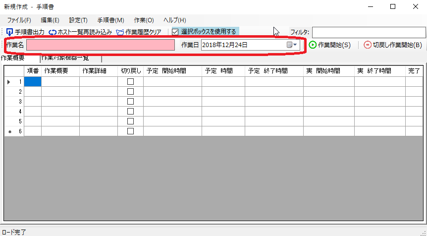Toggle the 選択ボックスを使用する checkbox
The height and width of the screenshot is (236, 427).
pos(175,32)
